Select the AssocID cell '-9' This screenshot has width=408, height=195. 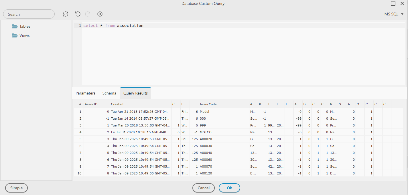click(x=96, y=112)
